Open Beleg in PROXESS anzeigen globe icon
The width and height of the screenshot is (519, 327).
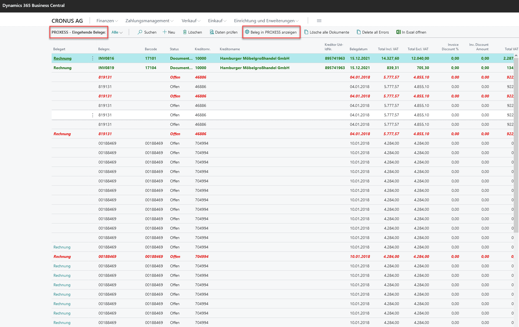pos(247,32)
